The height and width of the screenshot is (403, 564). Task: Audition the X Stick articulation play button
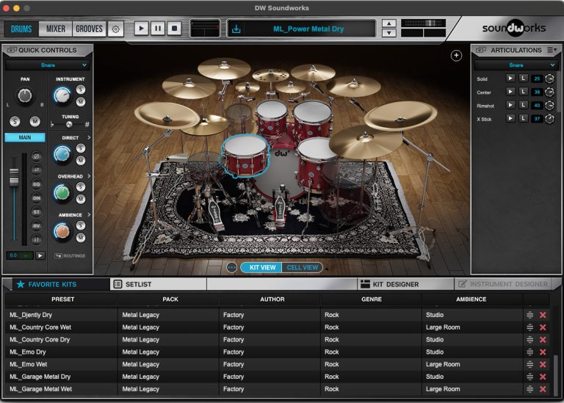click(510, 118)
